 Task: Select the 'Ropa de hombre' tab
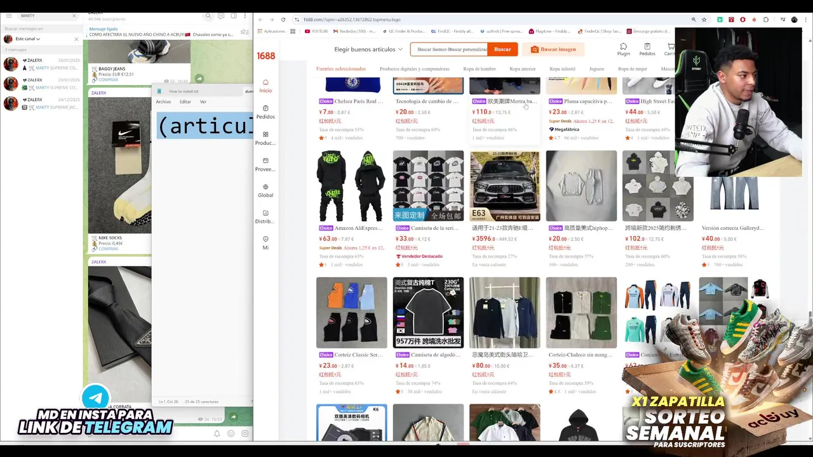(x=480, y=69)
